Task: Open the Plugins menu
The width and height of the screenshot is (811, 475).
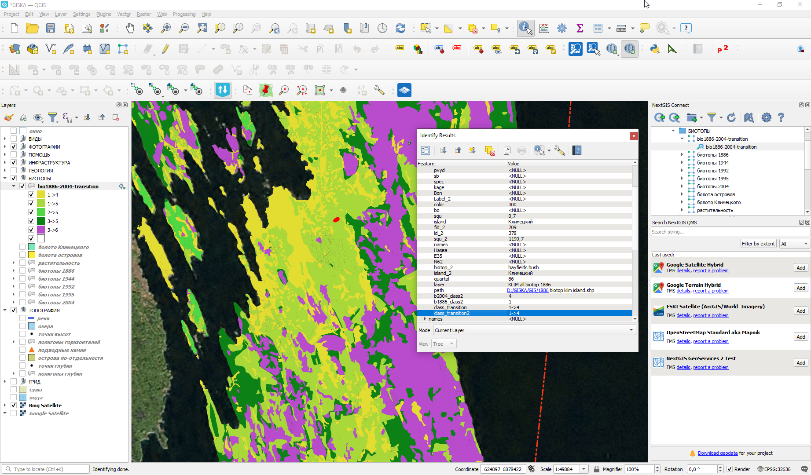Action: 104,14
